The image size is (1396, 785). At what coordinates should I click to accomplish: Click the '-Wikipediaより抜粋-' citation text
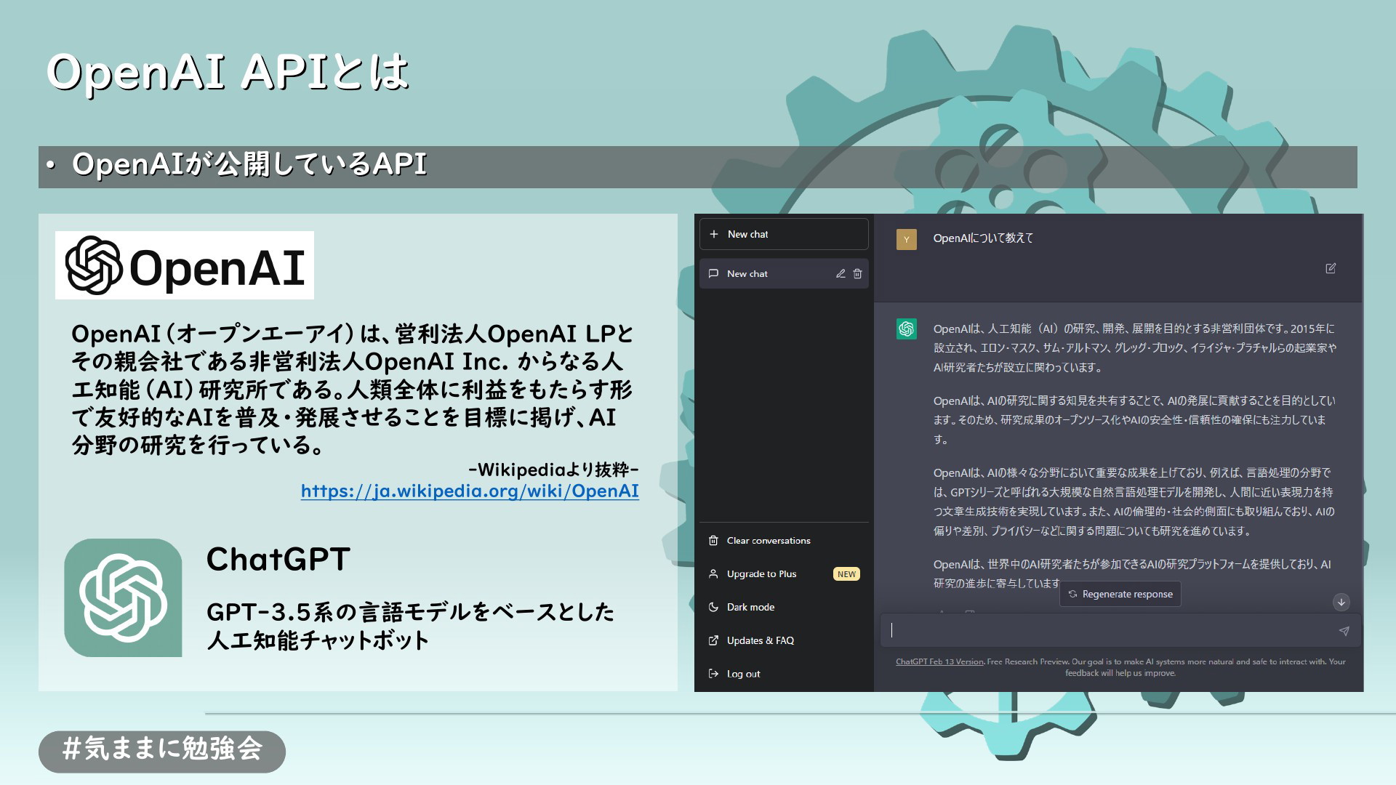point(553,470)
